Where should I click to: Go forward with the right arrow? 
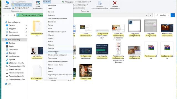8,15
